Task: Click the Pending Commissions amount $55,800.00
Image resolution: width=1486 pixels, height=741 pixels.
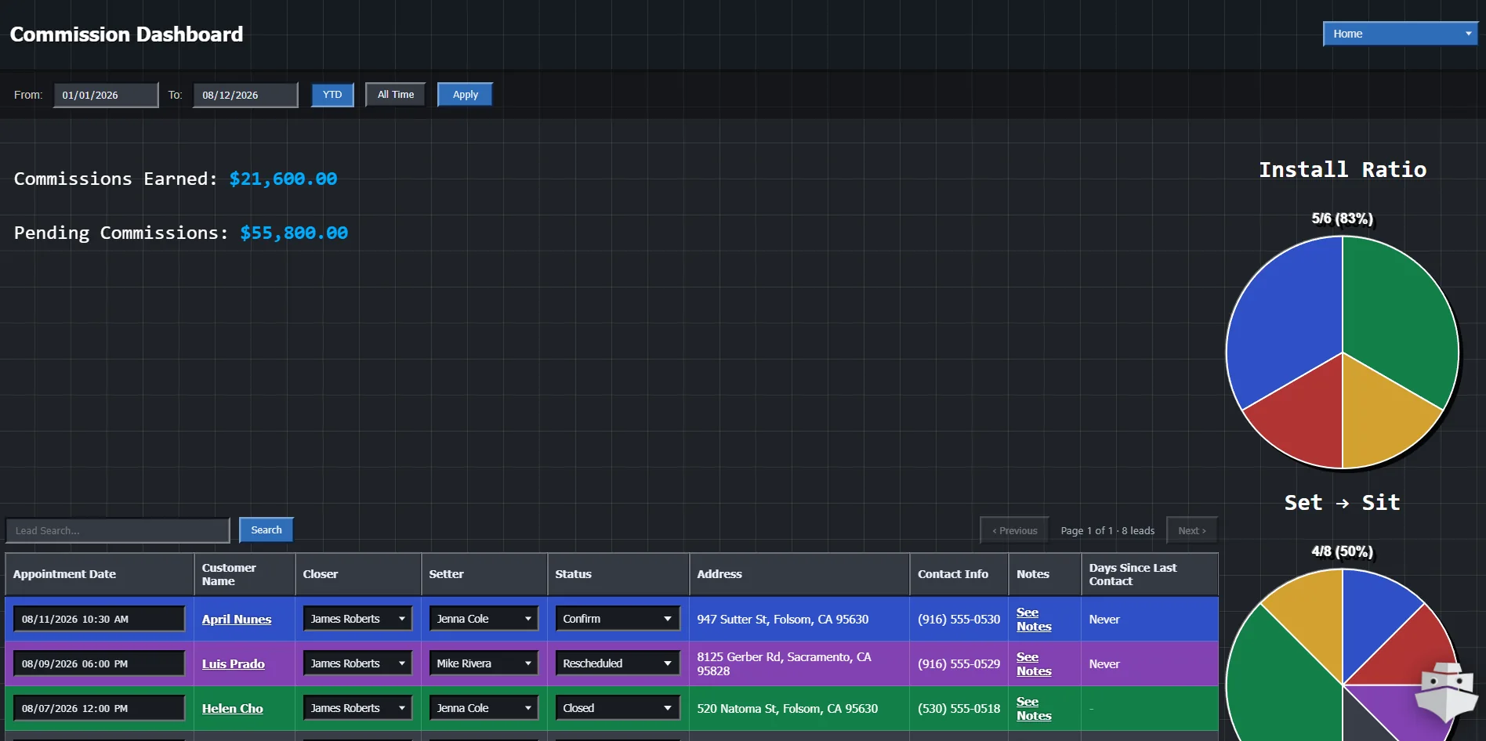Action: tap(294, 233)
